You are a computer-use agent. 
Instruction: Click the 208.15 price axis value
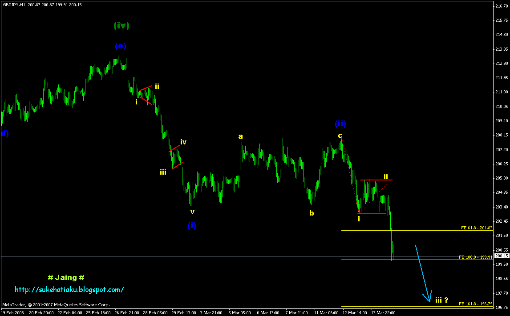(x=501, y=135)
